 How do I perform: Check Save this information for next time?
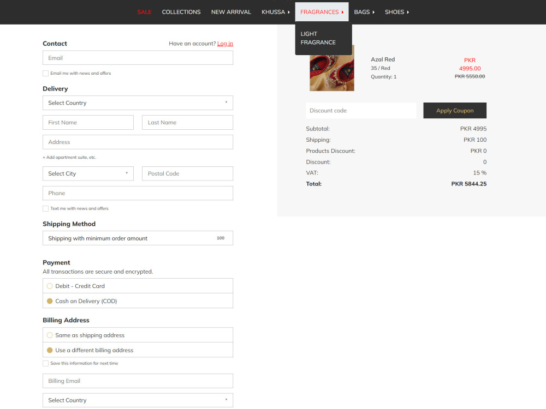point(46,363)
